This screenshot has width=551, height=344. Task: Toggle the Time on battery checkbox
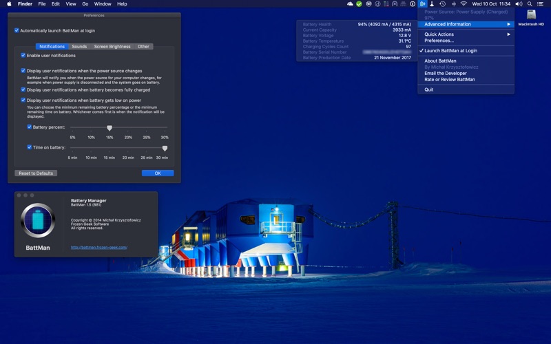[30, 147]
